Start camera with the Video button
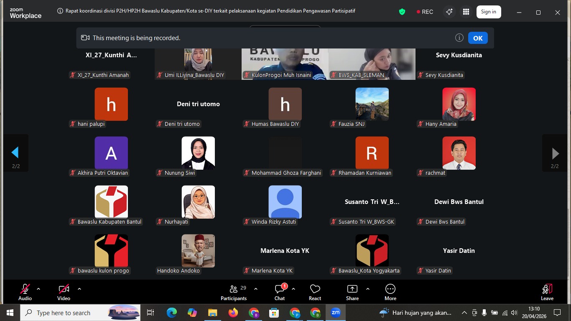This screenshot has height=321, width=571. [64, 292]
